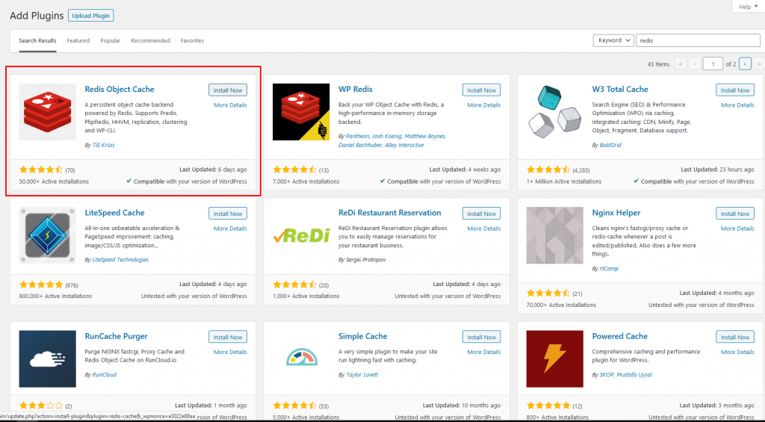Install ReDi Restaurant Reservation plugin

[x=482, y=214]
